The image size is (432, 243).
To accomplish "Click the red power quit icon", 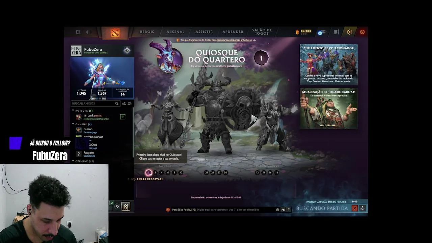I will (362, 32).
